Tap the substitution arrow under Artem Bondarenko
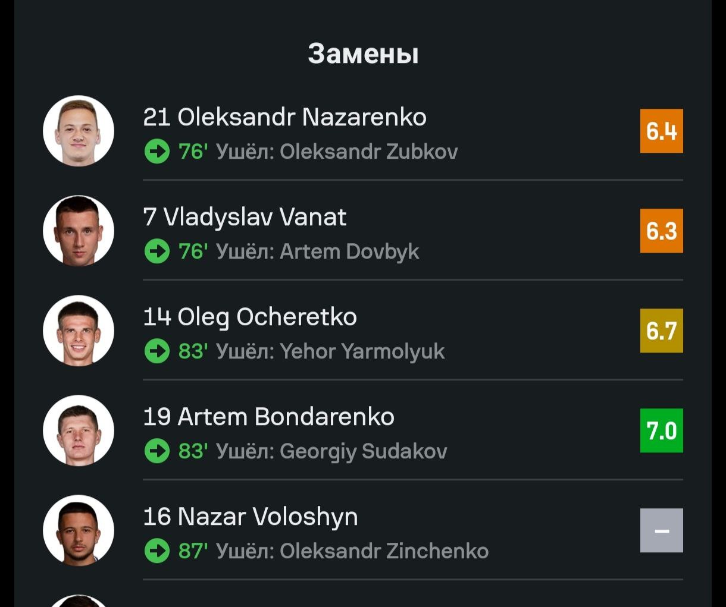 [x=157, y=451]
